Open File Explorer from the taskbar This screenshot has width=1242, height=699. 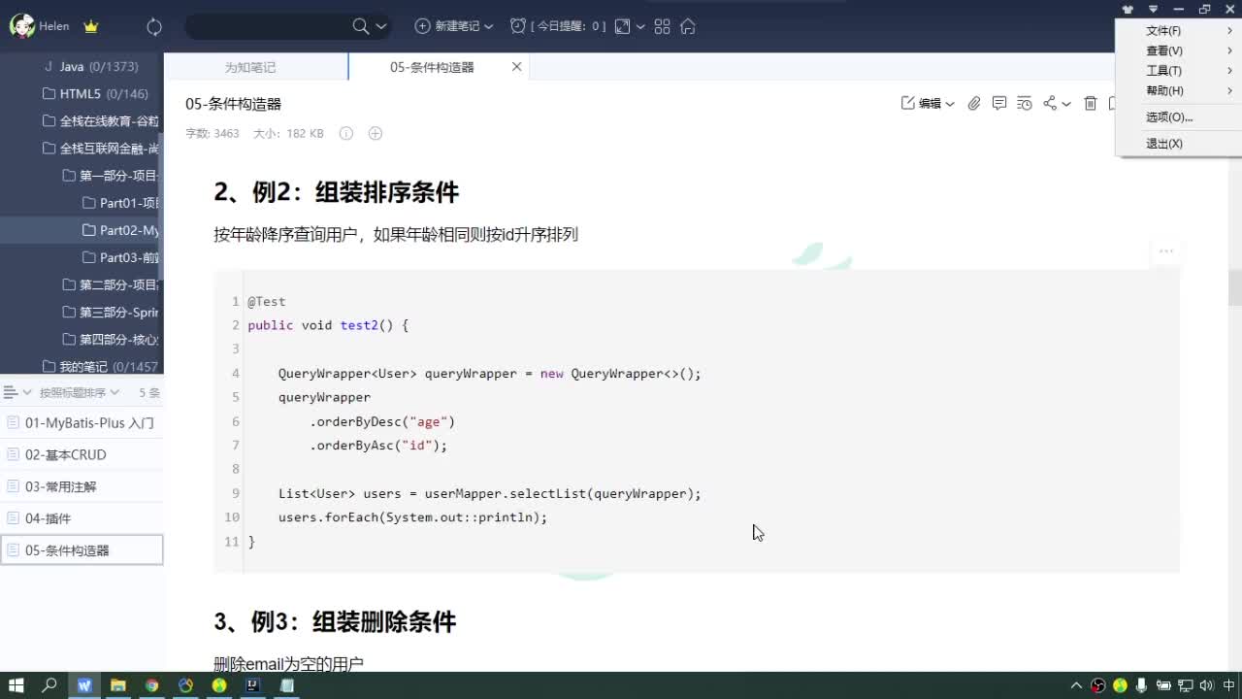point(118,685)
